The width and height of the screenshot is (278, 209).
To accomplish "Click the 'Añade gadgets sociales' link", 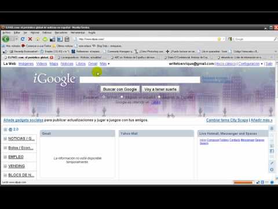I will click(x=23, y=120).
